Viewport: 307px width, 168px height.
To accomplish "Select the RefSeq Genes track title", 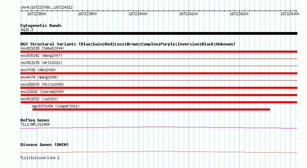I will (x=35, y=120).
